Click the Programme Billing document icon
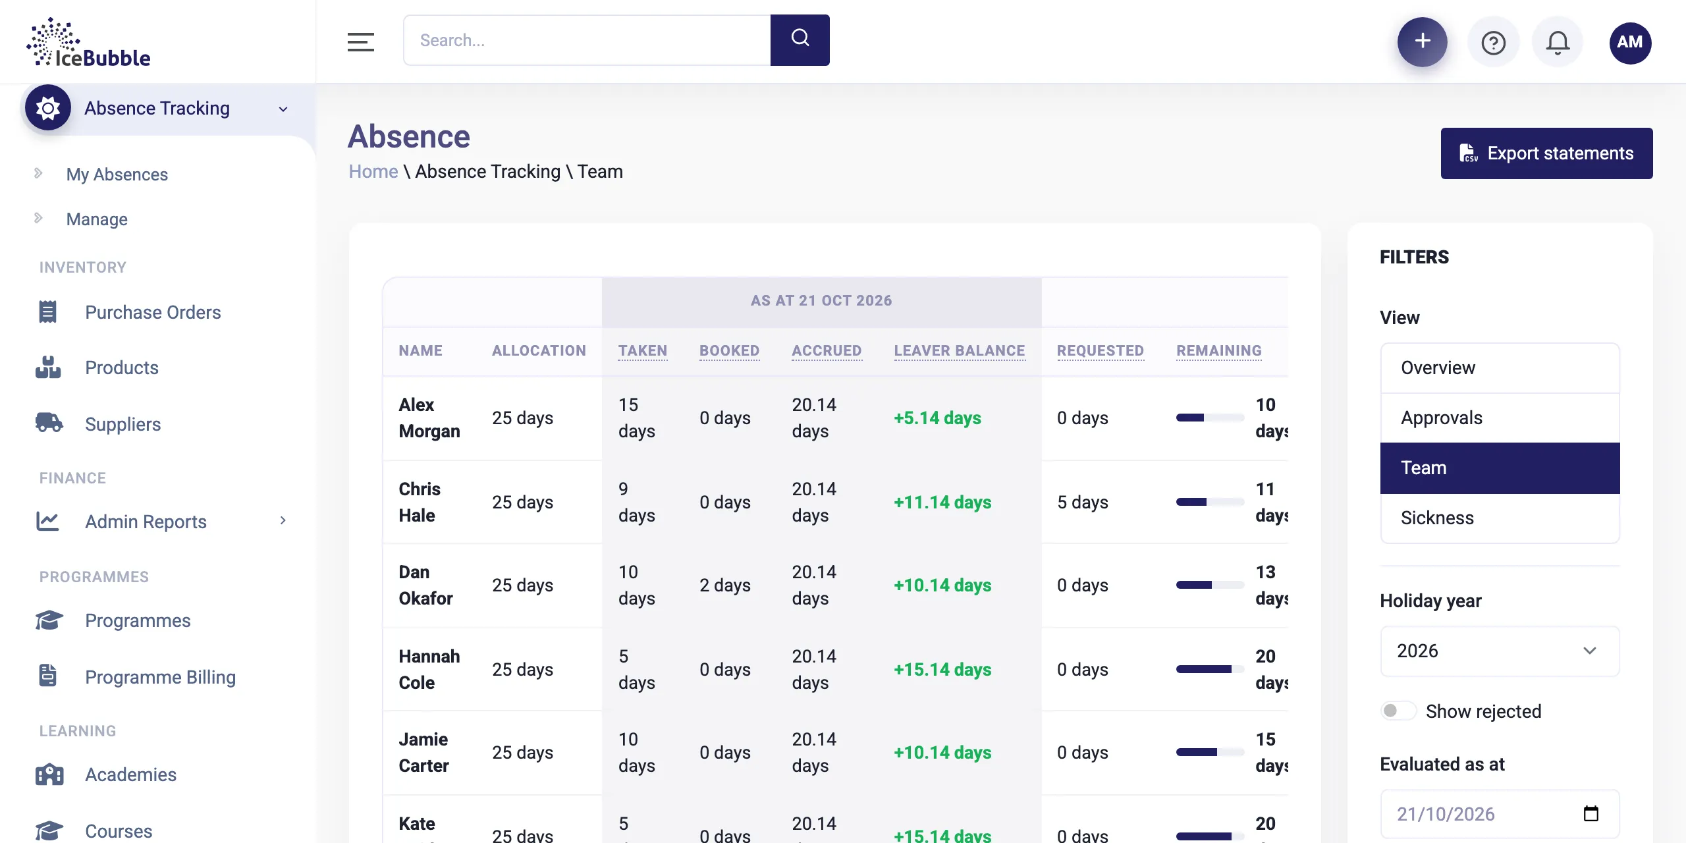The height and width of the screenshot is (843, 1686). pyautogui.click(x=47, y=676)
